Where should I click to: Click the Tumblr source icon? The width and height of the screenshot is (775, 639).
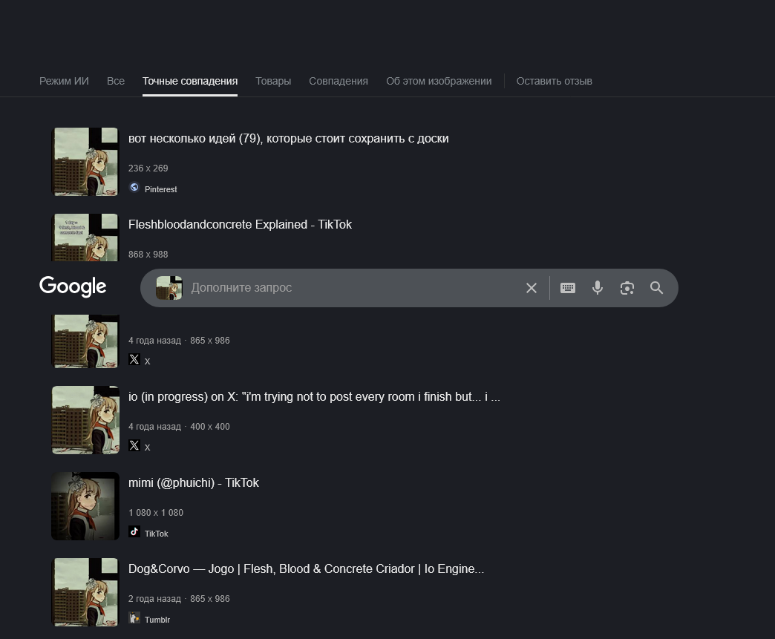(x=134, y=617)
